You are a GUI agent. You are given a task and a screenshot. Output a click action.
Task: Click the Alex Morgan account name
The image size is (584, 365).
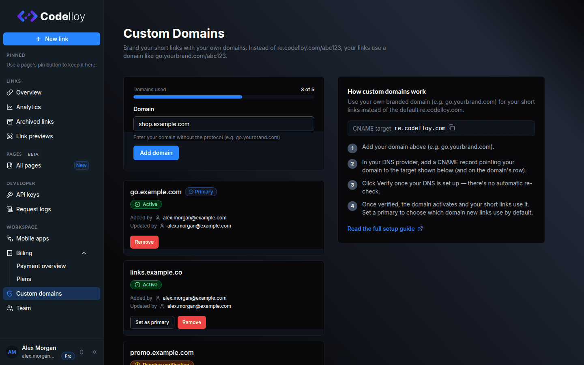pos(39,348)
